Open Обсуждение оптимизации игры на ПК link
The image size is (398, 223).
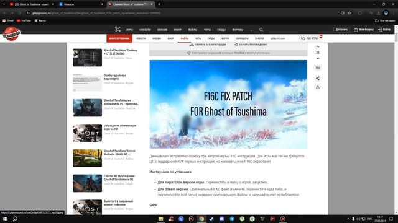[x=120, y=127]
